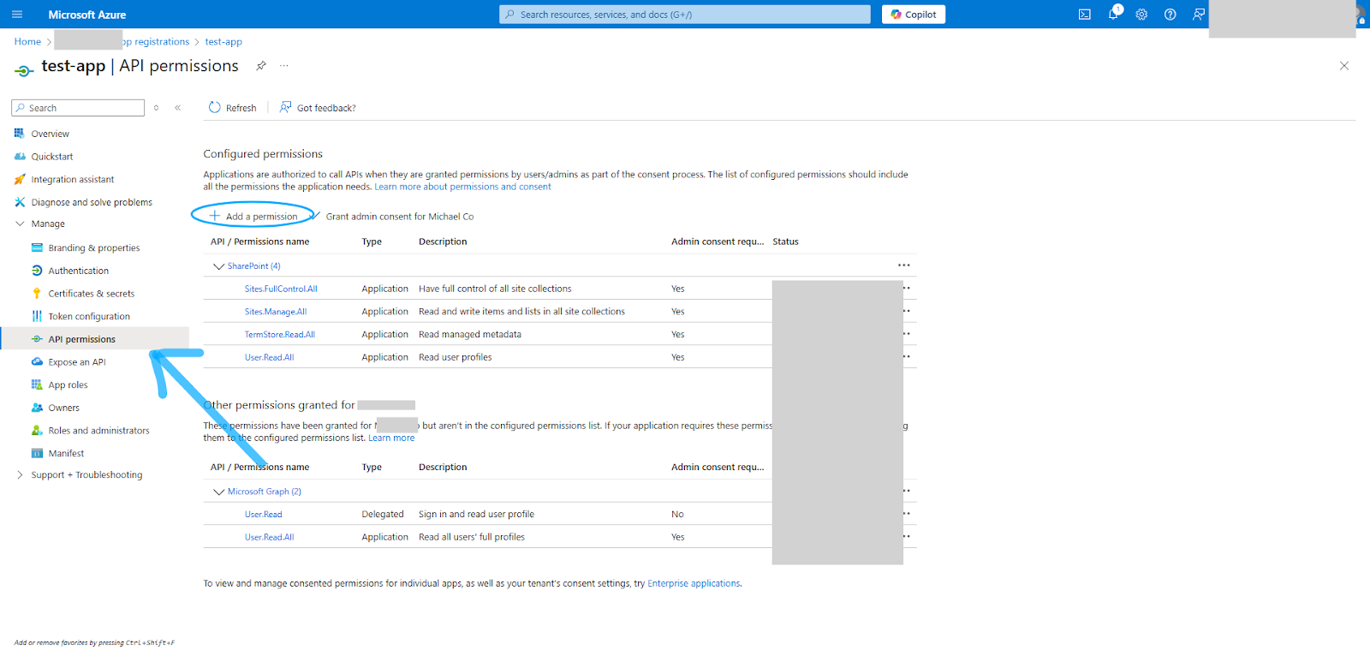The image size is (1370, 650).
Task: Open Owners in the sidebar
Action: (64, 408)
